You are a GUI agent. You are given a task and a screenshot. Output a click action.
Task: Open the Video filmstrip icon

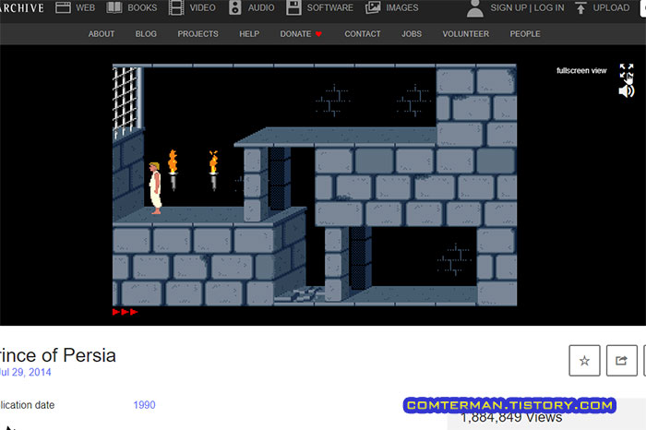pos(176,7)
